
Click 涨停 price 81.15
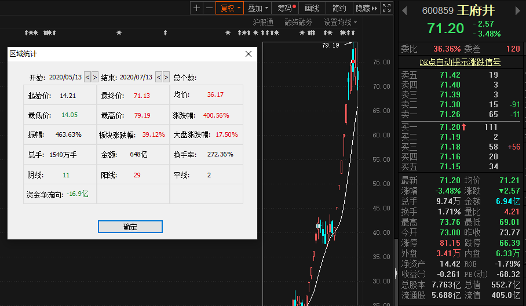coord(450,243)
